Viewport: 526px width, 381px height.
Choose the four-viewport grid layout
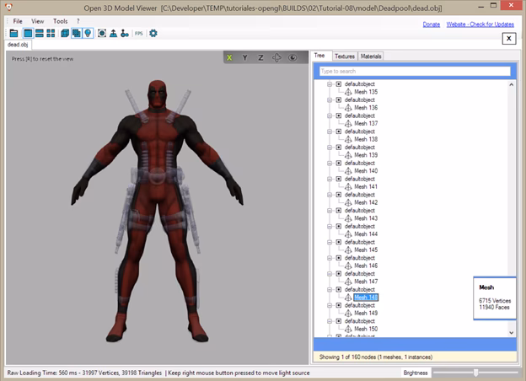click(x=51, y=33)
